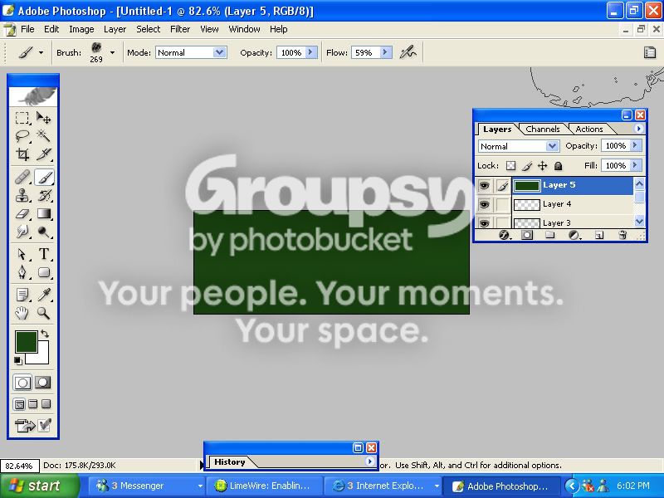Expand the options bar Opacity slider arrow
Screen dimensions: 664x498
(310, 52)
